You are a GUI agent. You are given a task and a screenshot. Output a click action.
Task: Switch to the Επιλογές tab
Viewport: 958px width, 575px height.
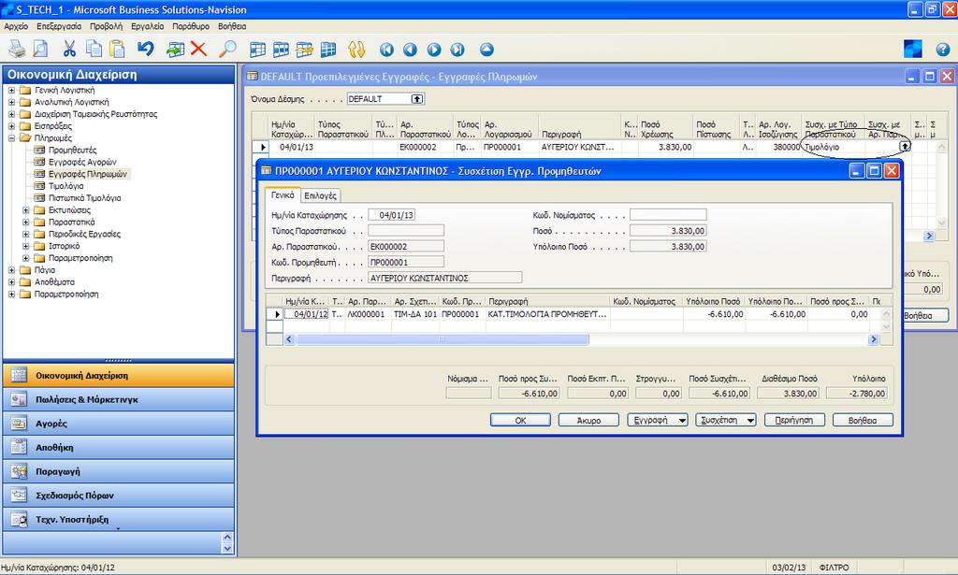[x=320, y=195]
